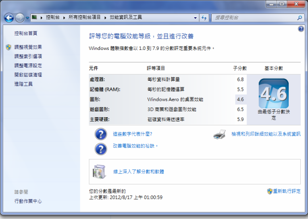308x219 pixels.
Task: Click 重新執行評定 to rerun assessment
Action: [x=287, y=191]
